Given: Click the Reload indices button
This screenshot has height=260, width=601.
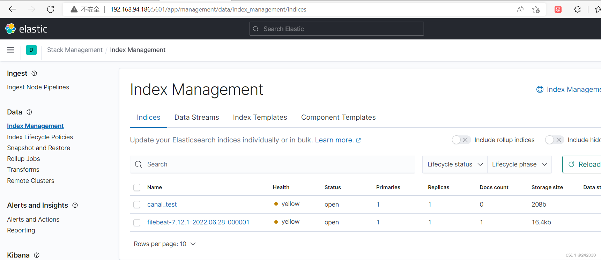Looking at the screenshot, I should tap(582, 164).
